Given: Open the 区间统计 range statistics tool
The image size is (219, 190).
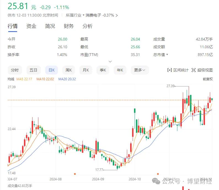Looking at the screenshot, I should click(178, 70).
